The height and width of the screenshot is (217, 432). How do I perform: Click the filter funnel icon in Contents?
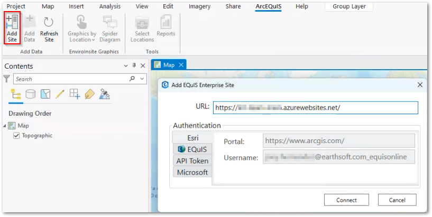click(7, 79)
